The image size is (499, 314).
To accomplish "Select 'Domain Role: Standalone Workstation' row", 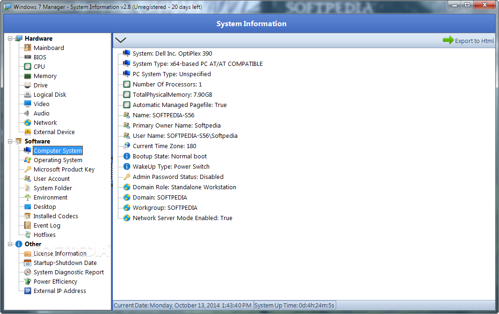I will click(185, 187).
